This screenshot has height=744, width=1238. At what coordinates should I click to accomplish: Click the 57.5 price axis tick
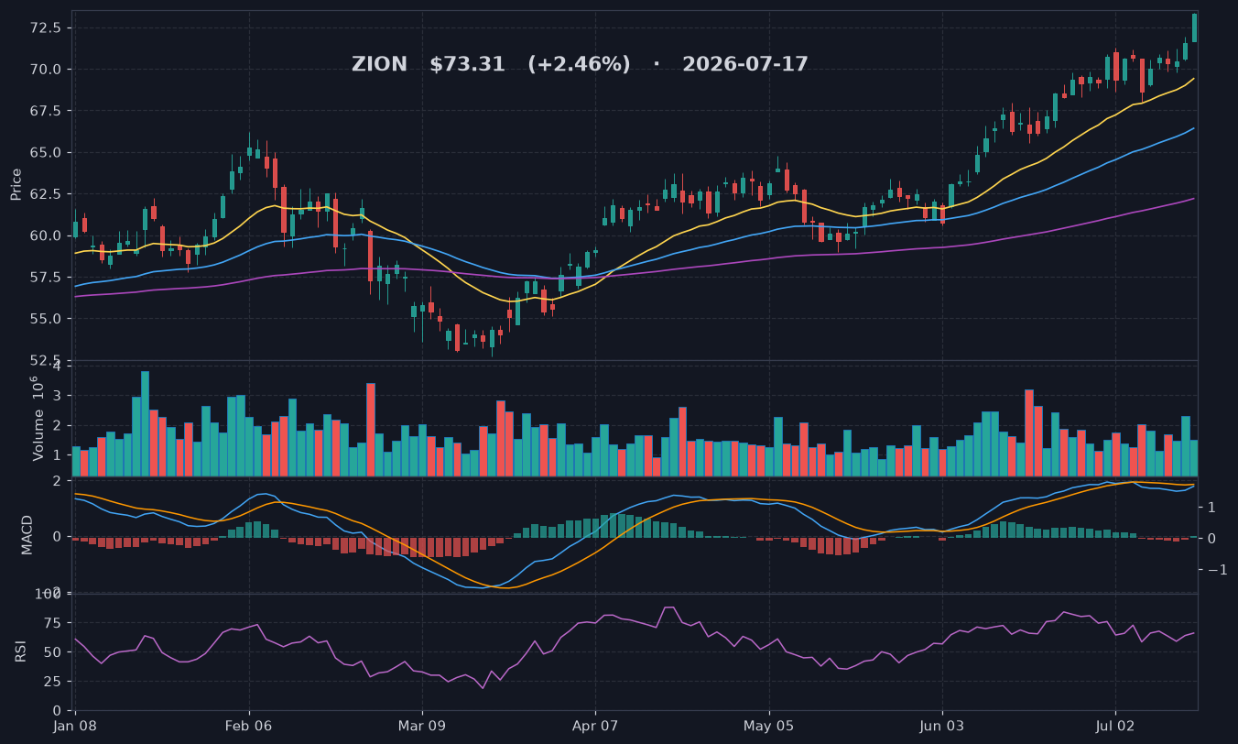(46, 277)
